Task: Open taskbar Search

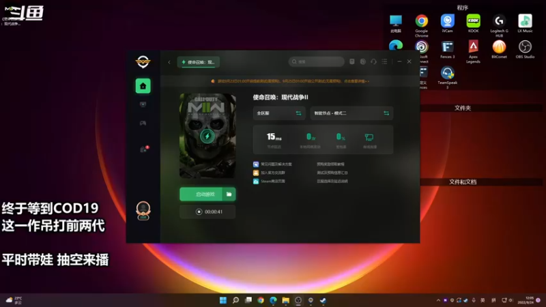Action: pyautogui.click(x=235, y=300)
